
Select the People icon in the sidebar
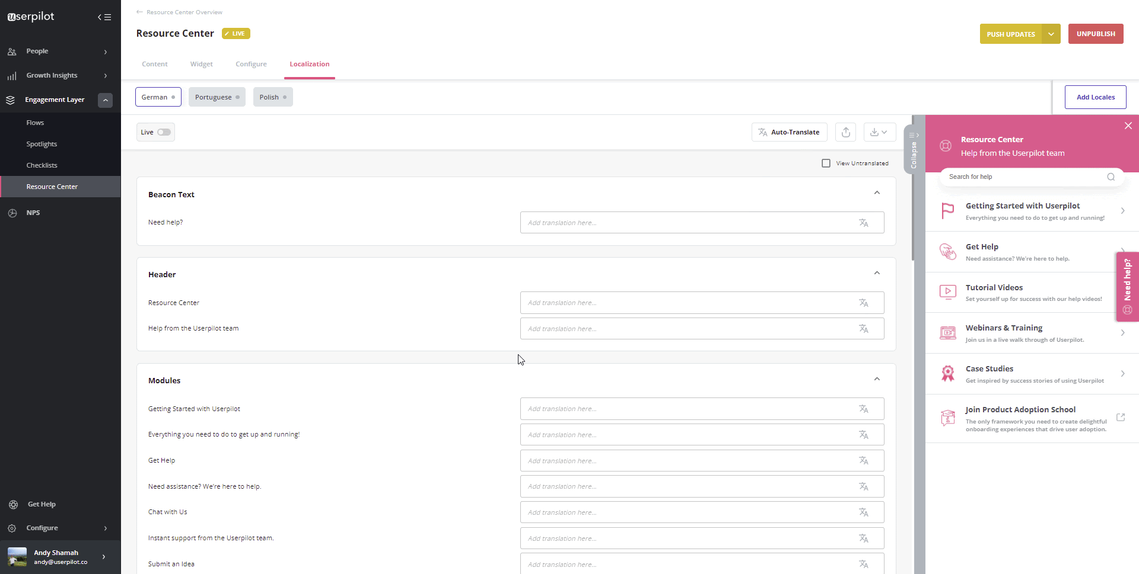click(12, 52)
